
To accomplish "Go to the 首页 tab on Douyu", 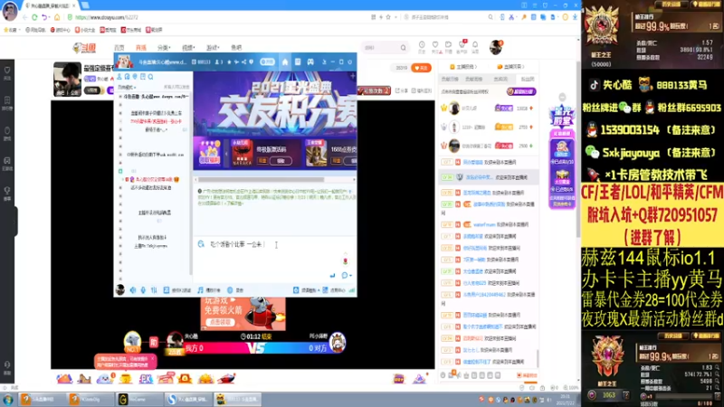I will tap(119, 48).
